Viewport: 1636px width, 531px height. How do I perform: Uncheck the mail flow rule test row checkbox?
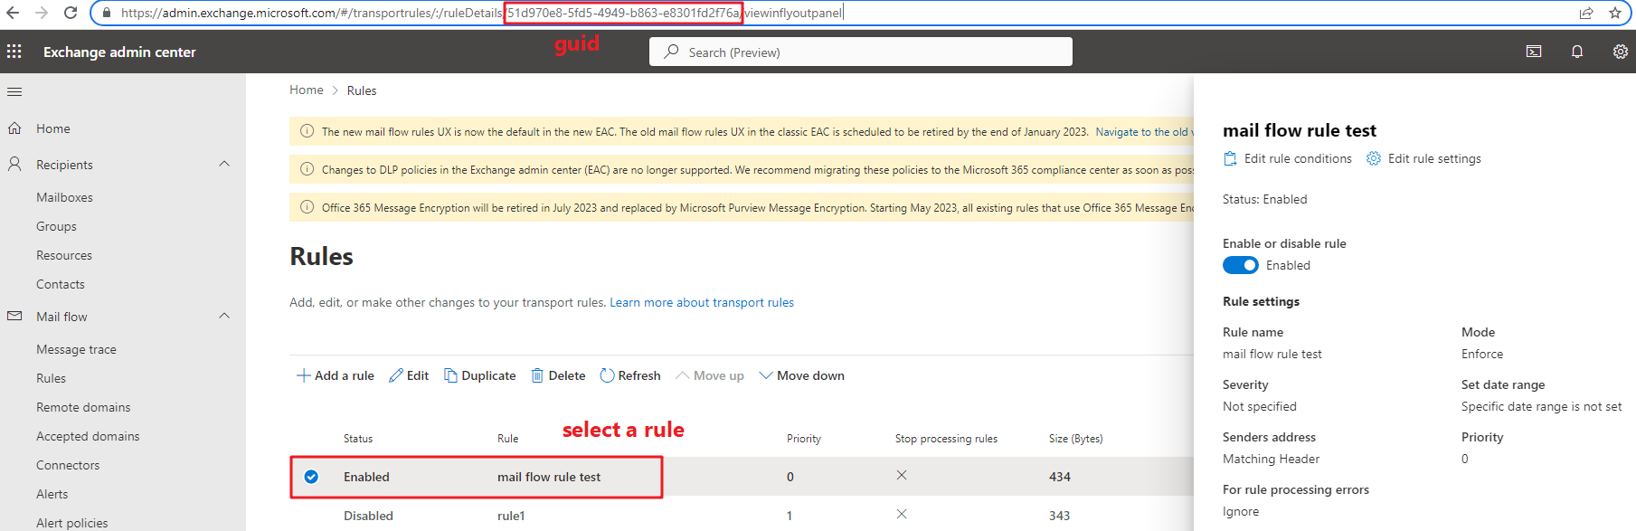pyautogui.click(x=311, y=477)
